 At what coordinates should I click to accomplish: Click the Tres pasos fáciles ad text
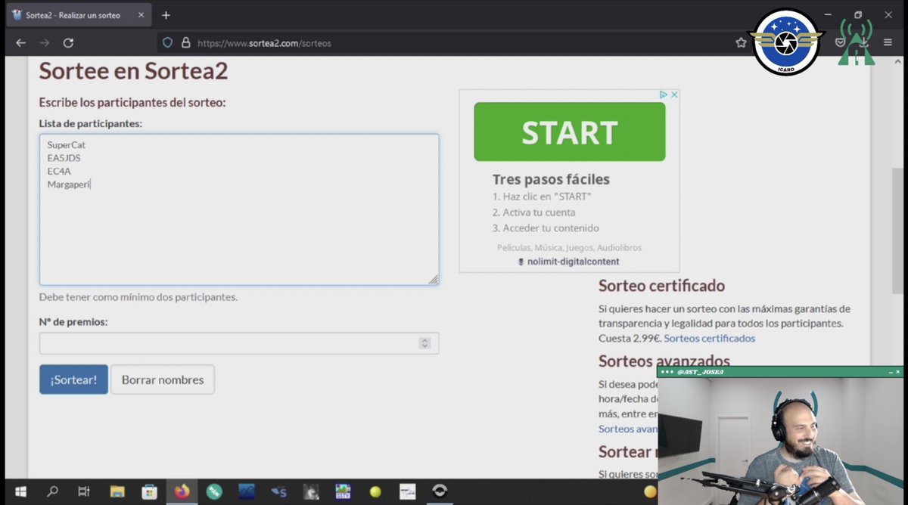[x=551, y=179]
